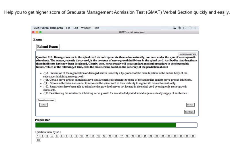Jump to question number 26
This screenshot has height=144, width=230.
click(175, 136)
